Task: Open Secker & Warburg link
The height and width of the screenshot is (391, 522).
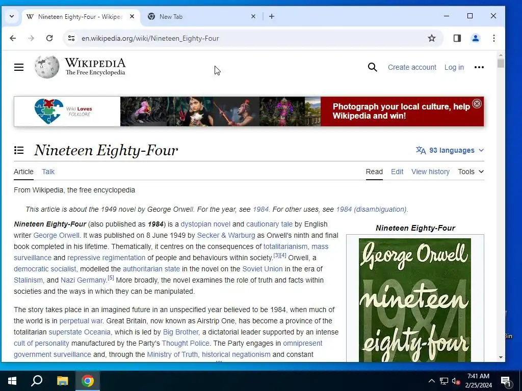Action: pos(226,235)
